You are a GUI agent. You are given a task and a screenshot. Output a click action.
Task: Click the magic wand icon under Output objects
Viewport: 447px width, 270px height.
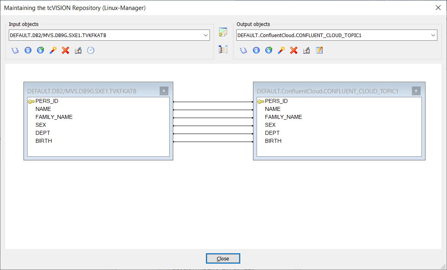281,50
